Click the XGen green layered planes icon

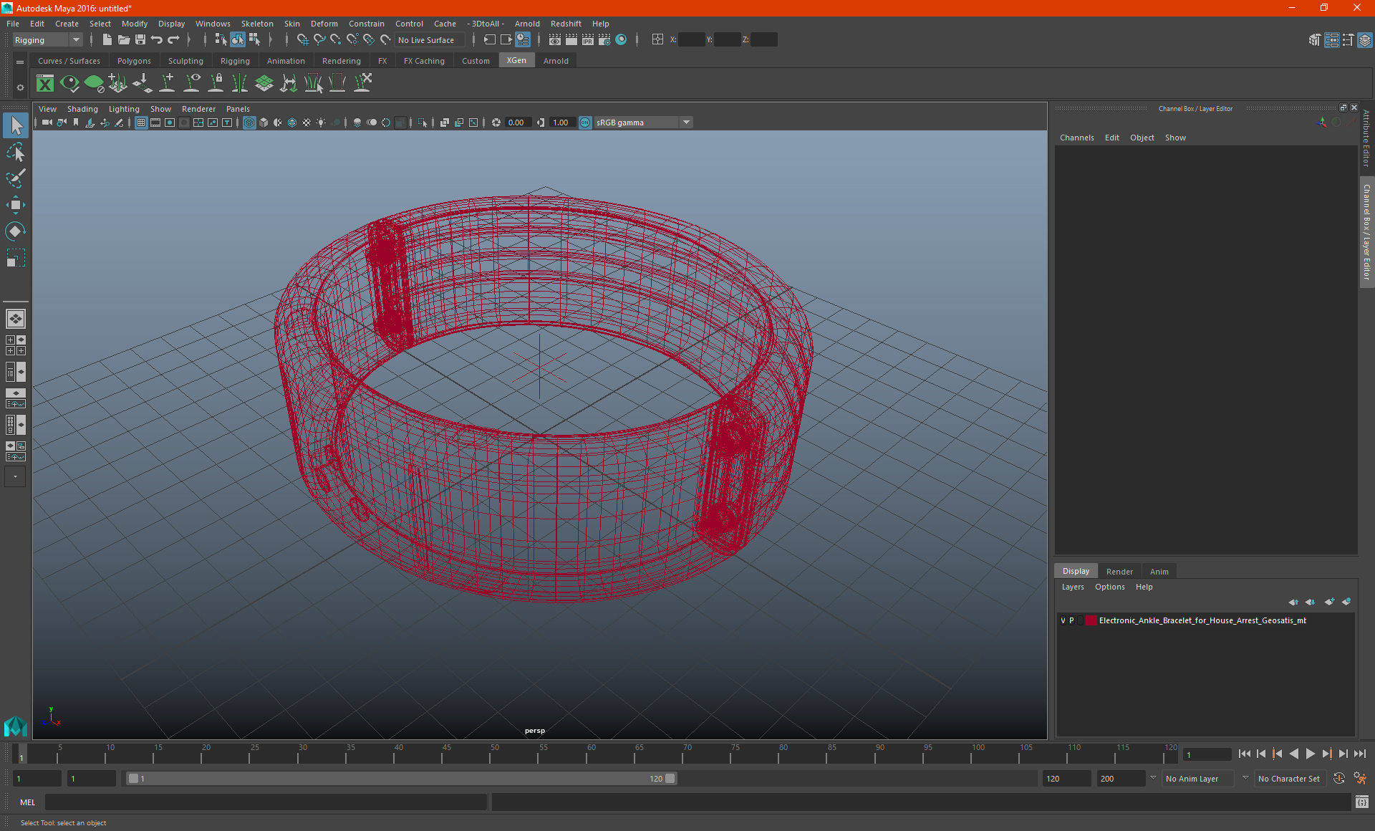[x=264, y=84]
